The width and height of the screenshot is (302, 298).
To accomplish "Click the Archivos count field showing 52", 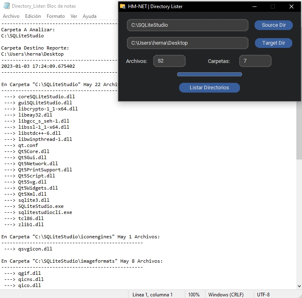I will (x=169, y=61).
